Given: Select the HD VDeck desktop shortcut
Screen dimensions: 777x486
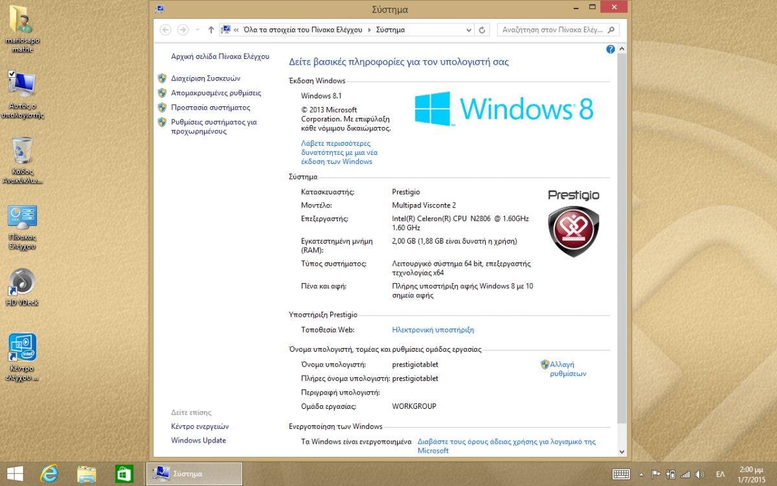Looking at the screenshot, I should click(22, 288).
